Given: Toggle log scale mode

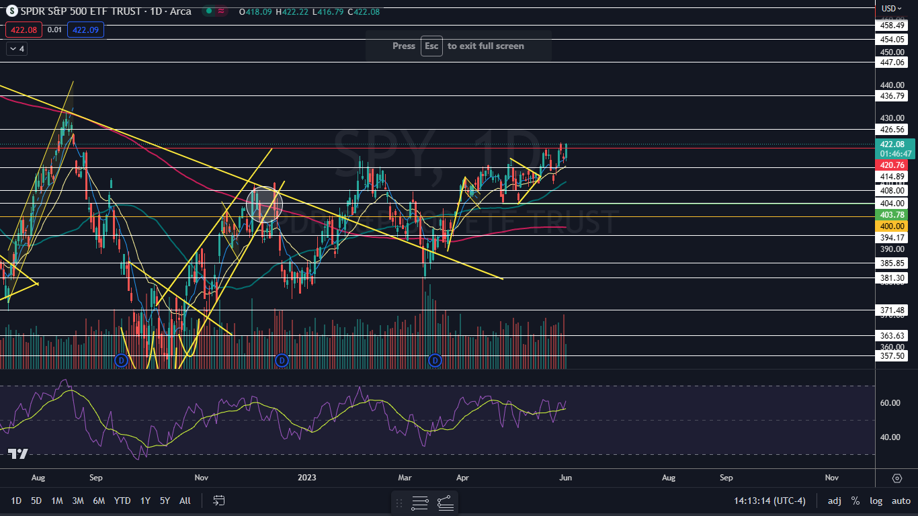Looking at the screenshot, I should pos(876,501).
